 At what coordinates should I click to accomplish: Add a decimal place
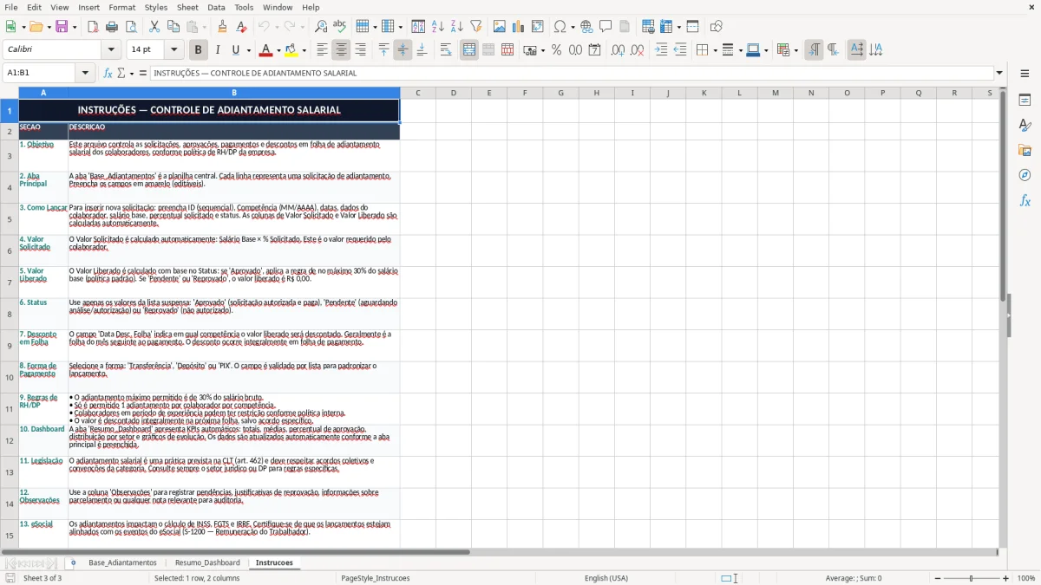(x=618, y=50)
